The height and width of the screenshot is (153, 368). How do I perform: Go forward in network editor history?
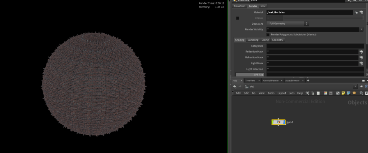240,87
